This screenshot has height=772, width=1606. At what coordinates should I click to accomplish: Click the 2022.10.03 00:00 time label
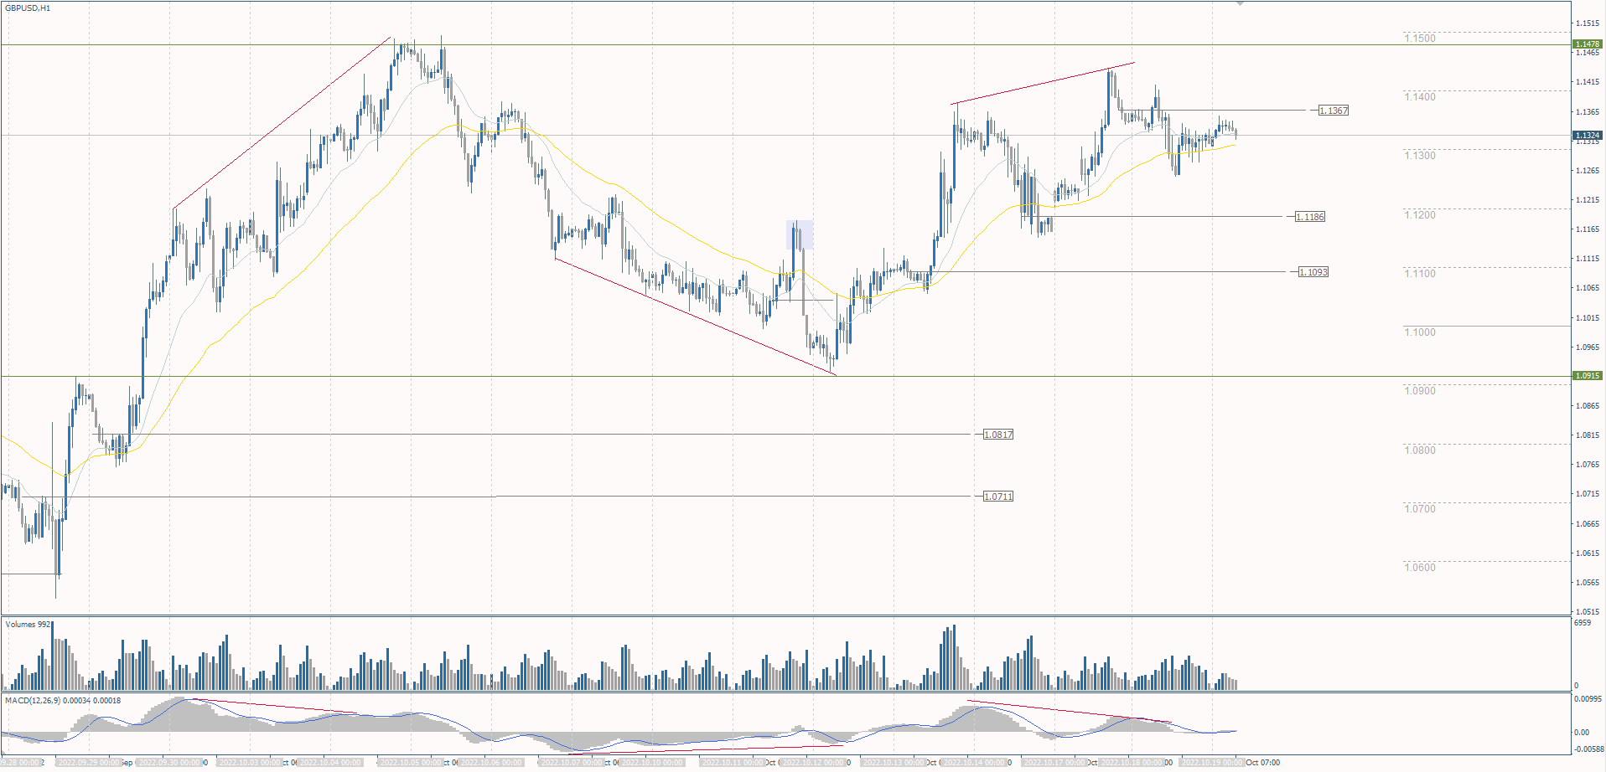click(x=249, y=763)
